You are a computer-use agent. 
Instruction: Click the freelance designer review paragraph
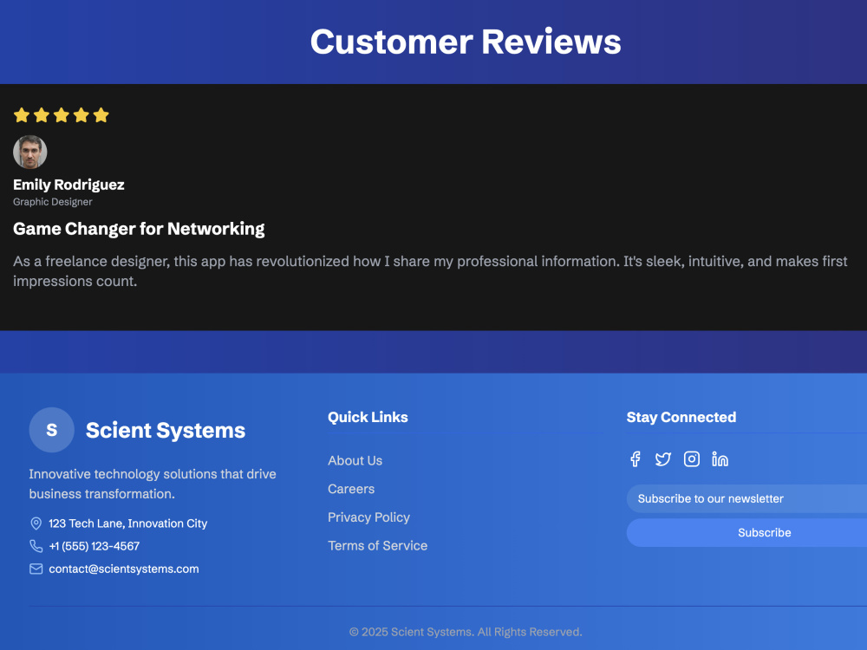(430, 270)
